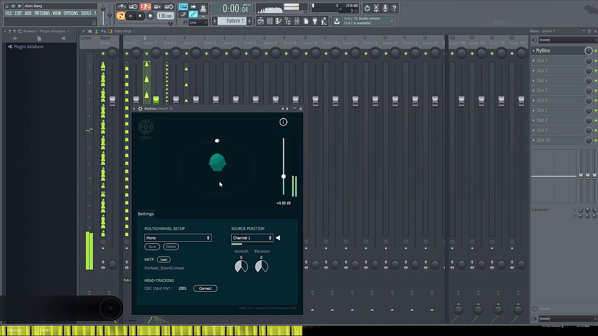Click the Azimuth knob
This screenshot has width=598, height=336.
[241, 266]
